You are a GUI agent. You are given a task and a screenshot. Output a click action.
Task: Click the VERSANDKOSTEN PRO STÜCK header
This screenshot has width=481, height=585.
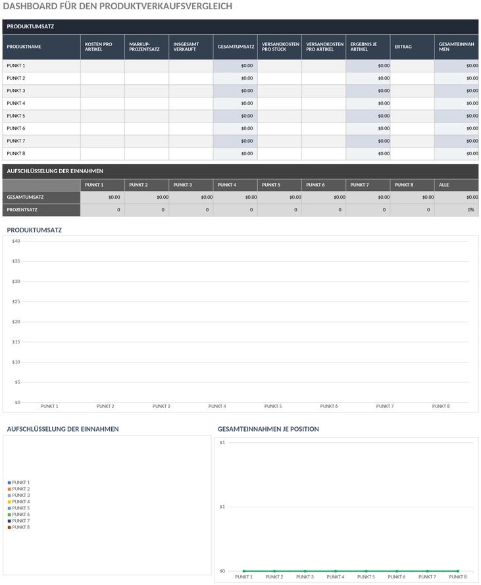point(280,47)
